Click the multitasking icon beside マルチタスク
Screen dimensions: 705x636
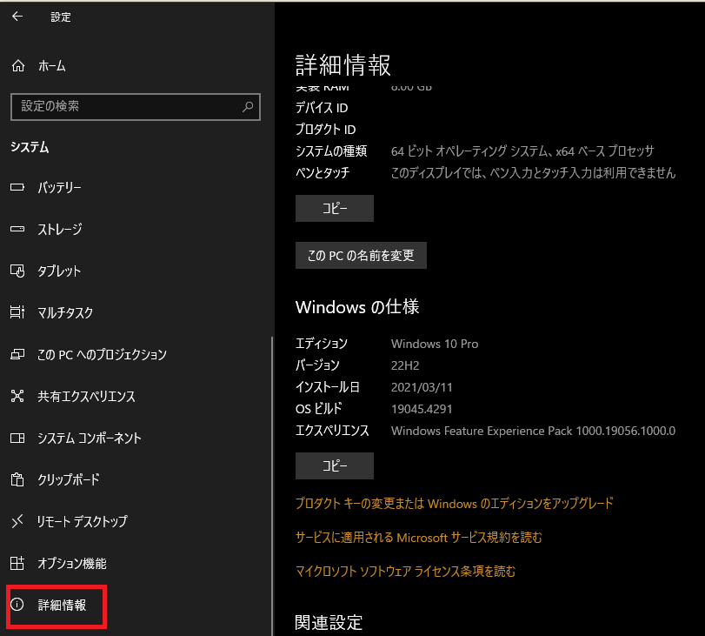tap(17, 312)
